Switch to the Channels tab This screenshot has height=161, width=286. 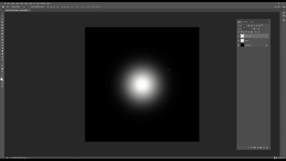[x=245, y=22]
